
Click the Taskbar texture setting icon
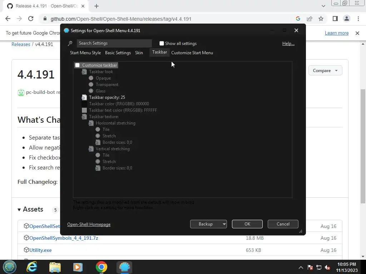click(84, 117)
